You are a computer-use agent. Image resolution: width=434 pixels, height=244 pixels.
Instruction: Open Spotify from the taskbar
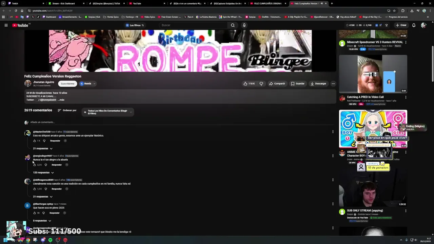click(50, 240)
